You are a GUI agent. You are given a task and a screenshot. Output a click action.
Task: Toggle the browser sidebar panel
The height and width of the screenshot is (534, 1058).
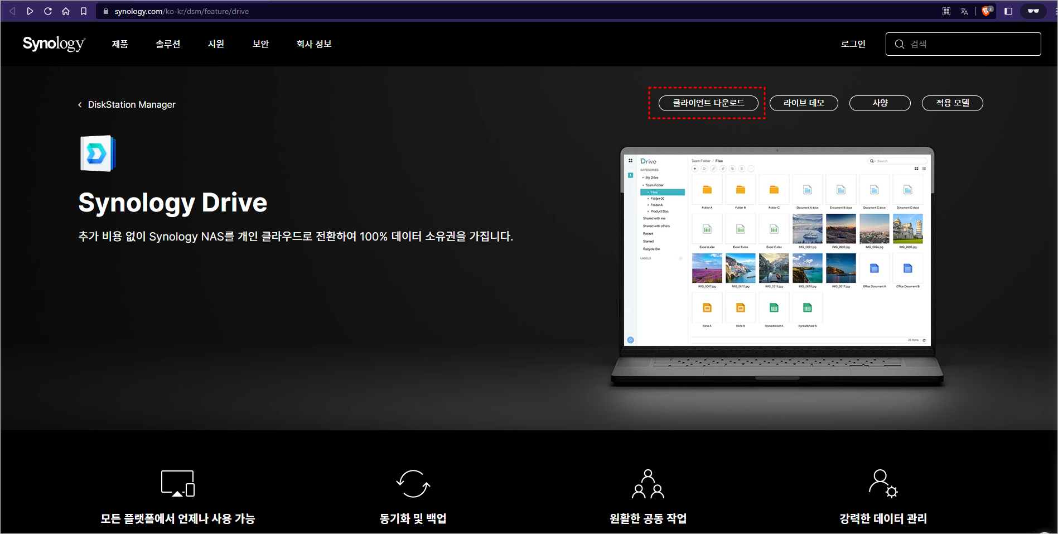1008,11
